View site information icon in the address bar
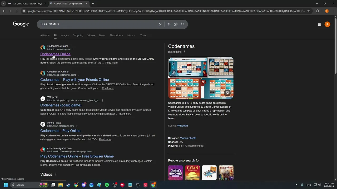The height and width of the screenshot is (189, 337). pyautogui.click(x=24, y=11)
